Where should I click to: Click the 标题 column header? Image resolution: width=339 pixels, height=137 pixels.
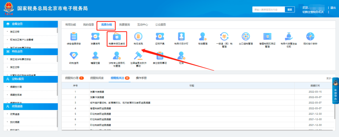coord(192,86)
